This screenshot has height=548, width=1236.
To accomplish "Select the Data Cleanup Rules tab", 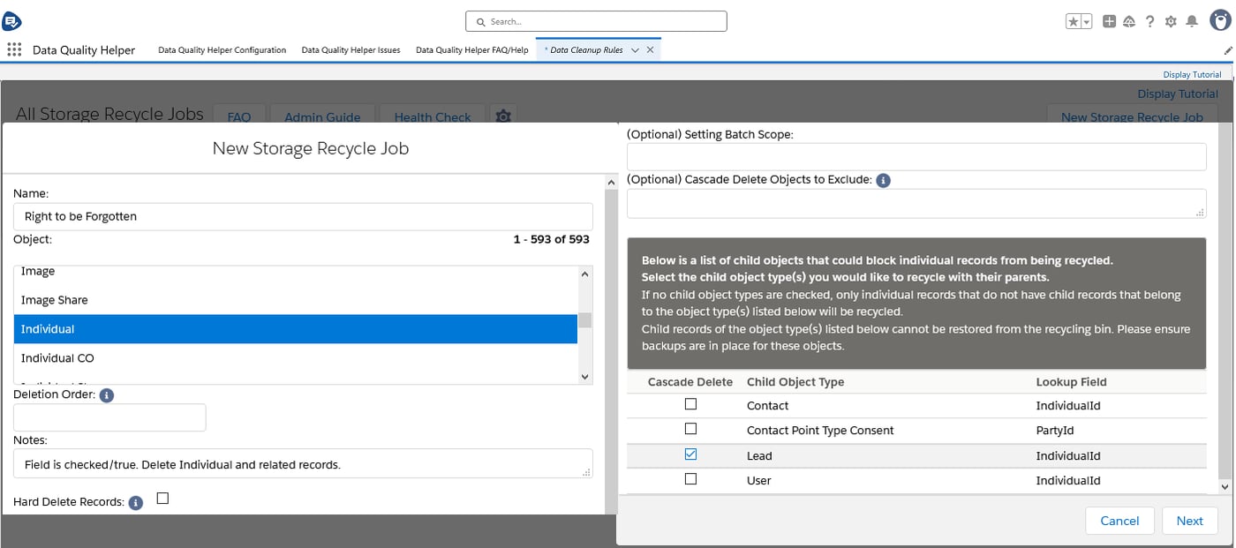I will click(x=586, y=50).
